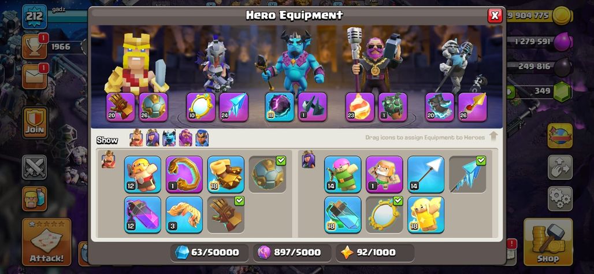Filter Show list by Barbarian King

click(x=136, y=138)
